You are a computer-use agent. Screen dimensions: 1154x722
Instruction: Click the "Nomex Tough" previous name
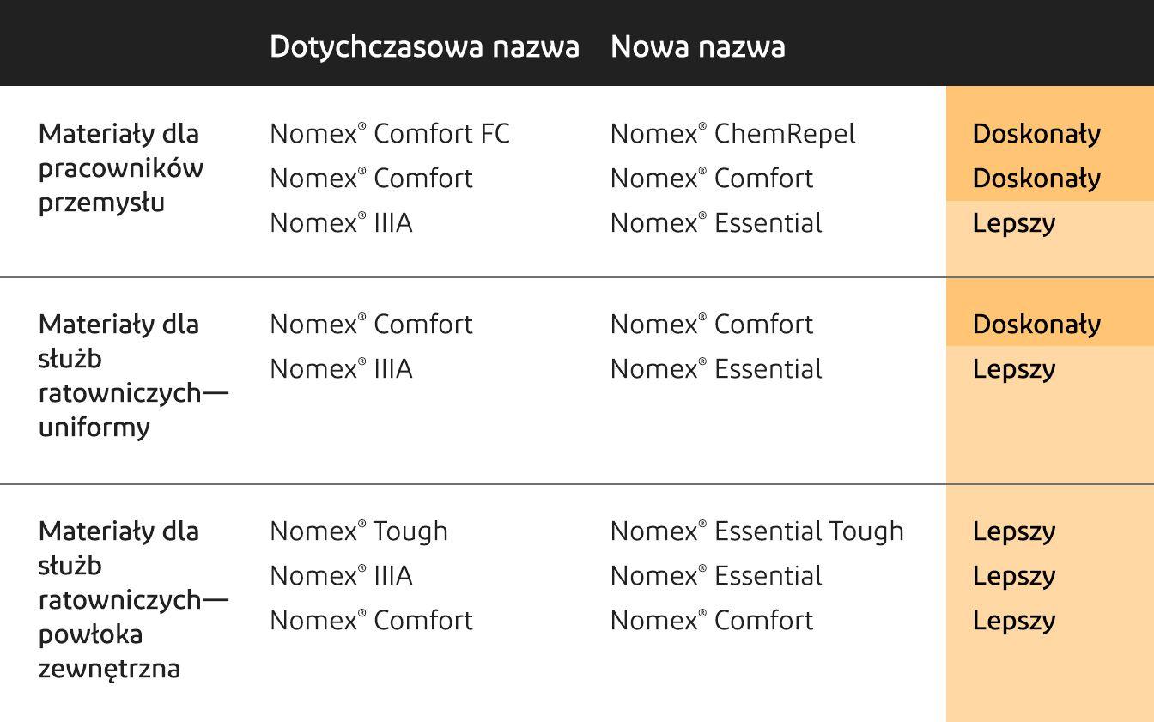[x=359, y=531]
